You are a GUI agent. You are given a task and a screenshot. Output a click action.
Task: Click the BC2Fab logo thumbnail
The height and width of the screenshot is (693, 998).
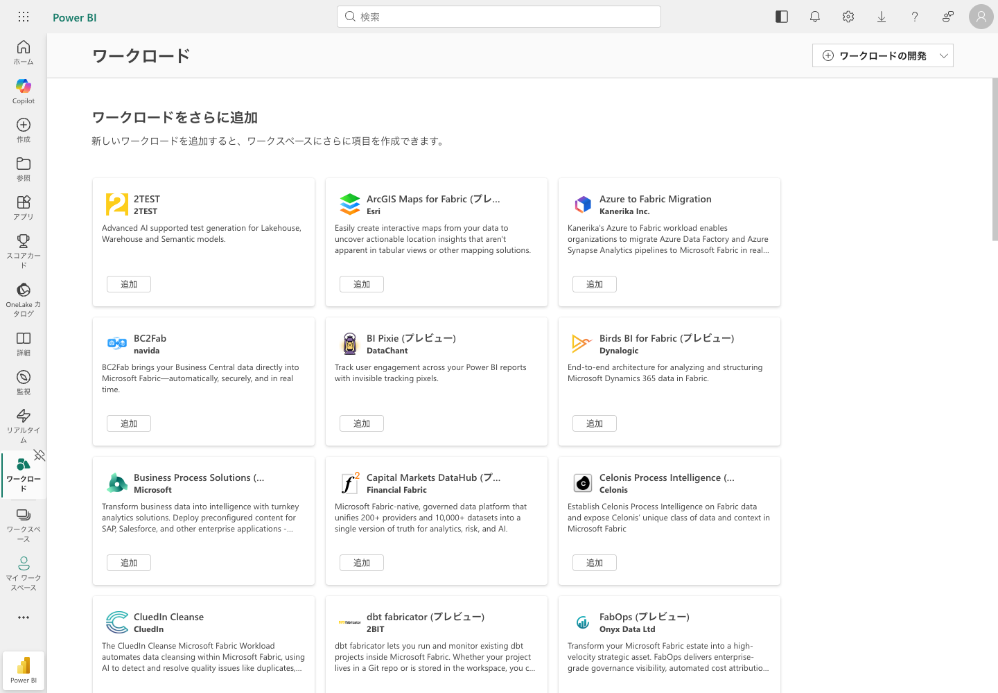[x=117, y=344]
